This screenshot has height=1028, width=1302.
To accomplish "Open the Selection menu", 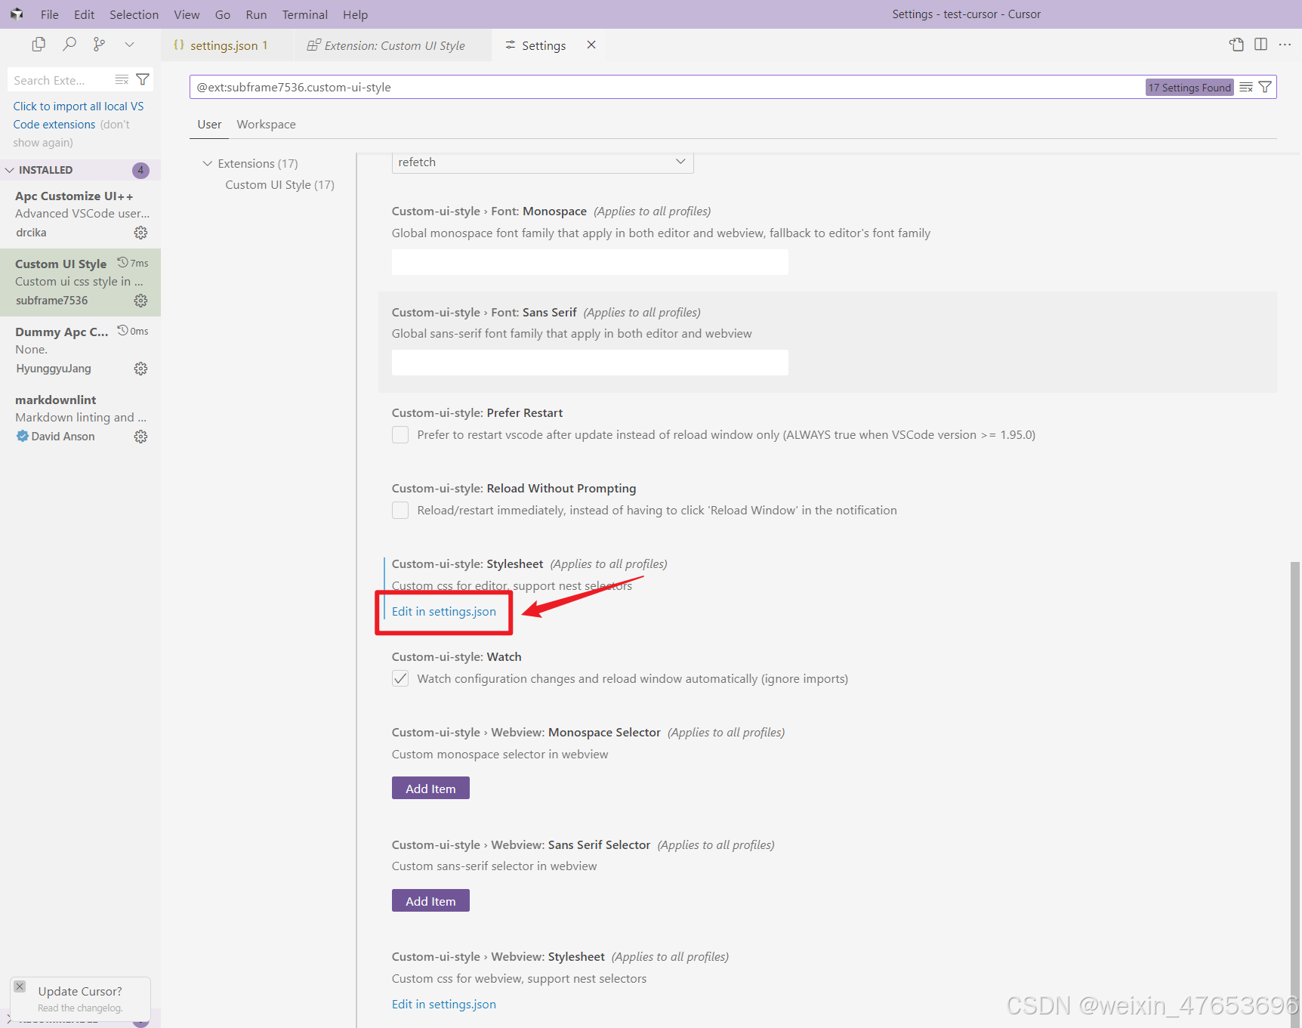I will pyautogui.click(x=134, y=14).
